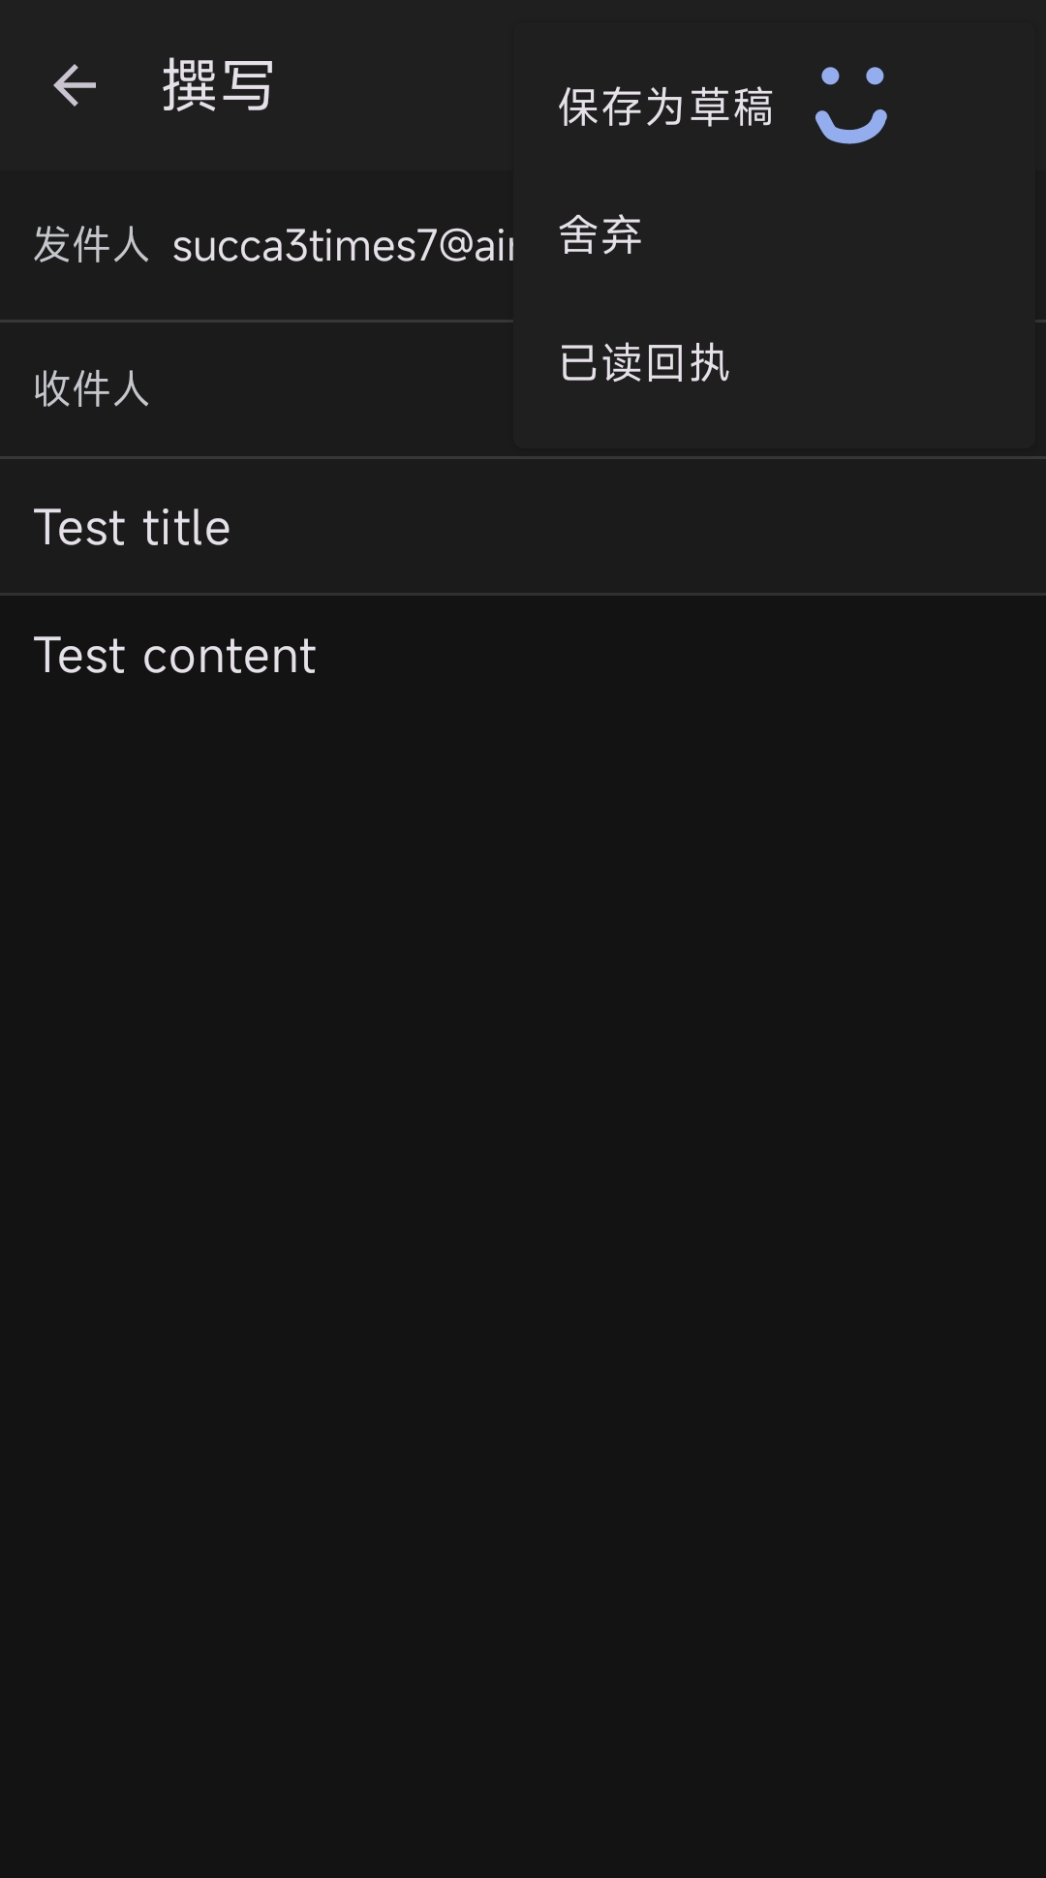
Task: Tap the empty area of message body
Action: tap(523, 1162)
